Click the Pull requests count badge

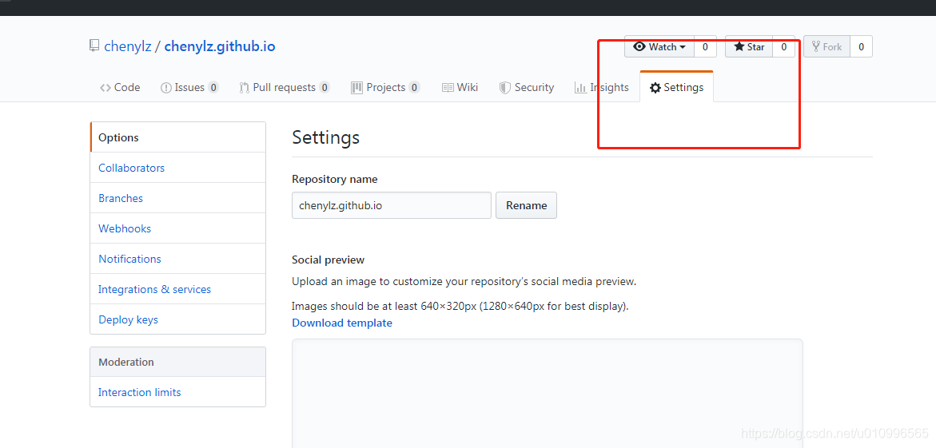325,88
